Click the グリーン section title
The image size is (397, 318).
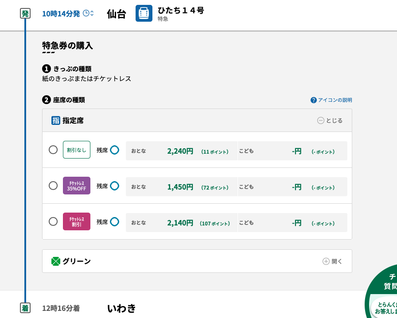pyautogui.click(x=77, y=261)
